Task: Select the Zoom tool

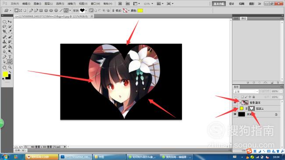Action: 10,68
